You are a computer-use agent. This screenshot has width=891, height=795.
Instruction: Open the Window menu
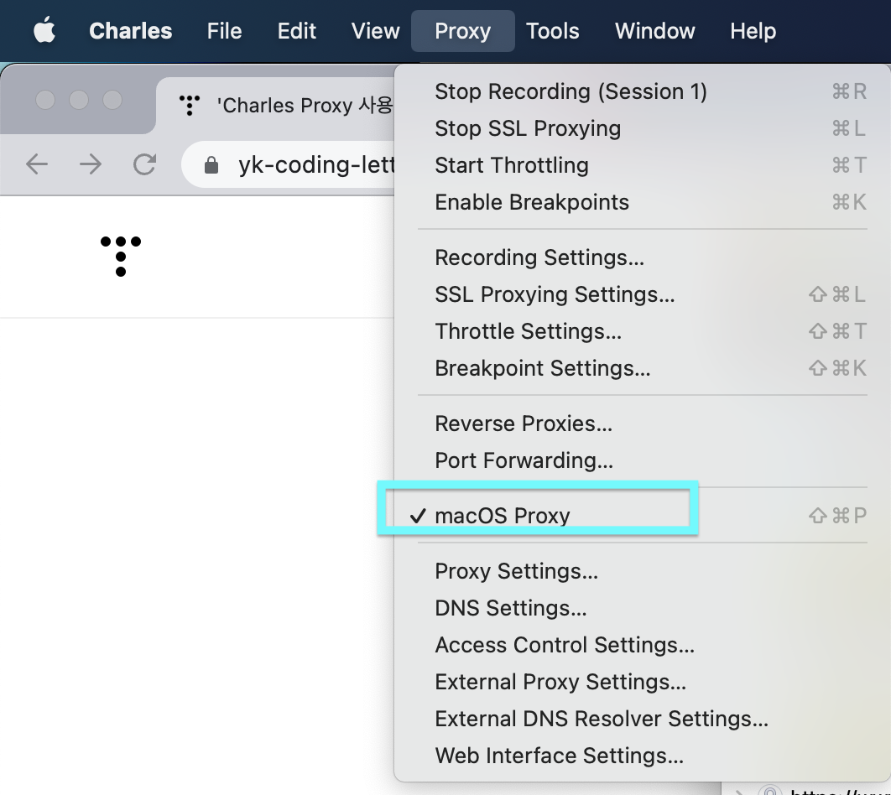click(654, 31)
